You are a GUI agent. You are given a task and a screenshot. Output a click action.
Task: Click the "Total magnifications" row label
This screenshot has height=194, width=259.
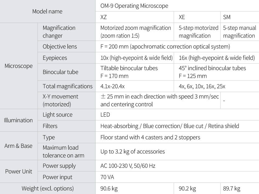tap(67, 86)
